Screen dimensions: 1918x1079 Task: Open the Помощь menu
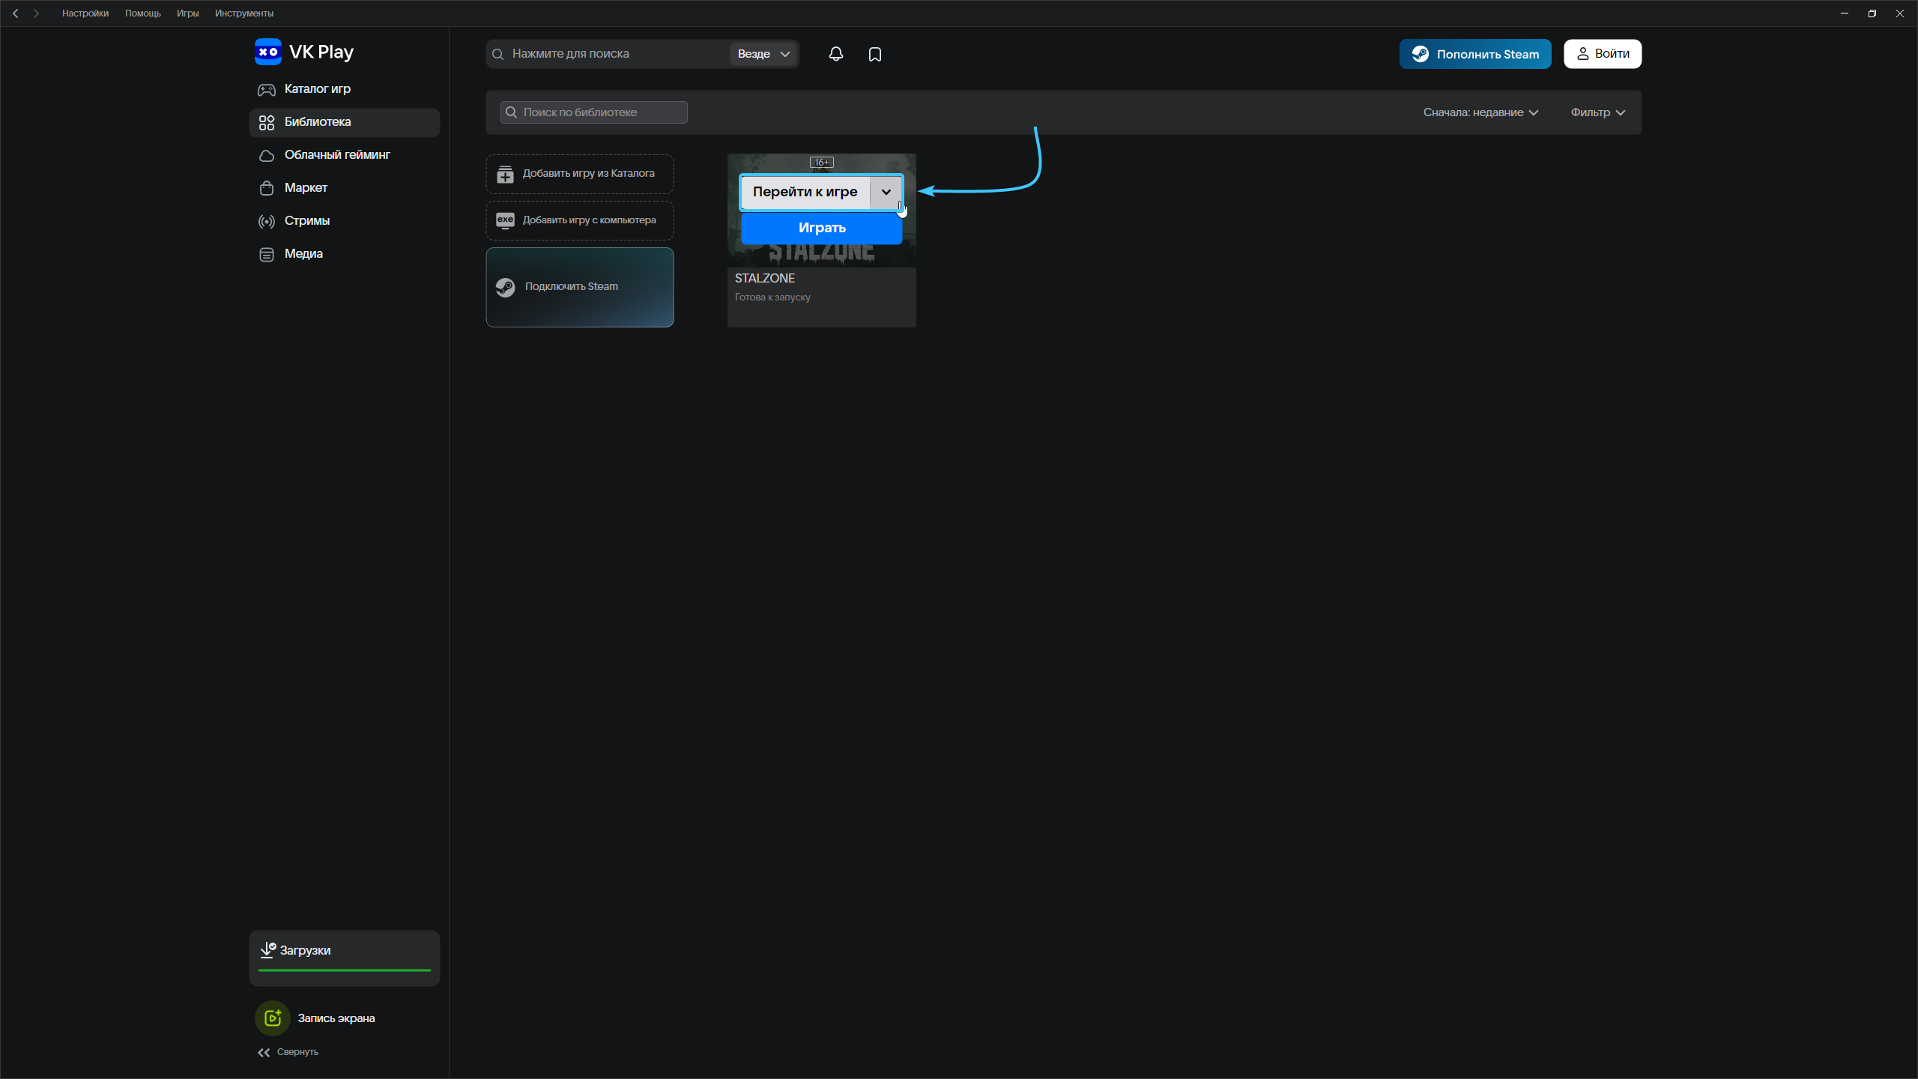tap(143, 13)
